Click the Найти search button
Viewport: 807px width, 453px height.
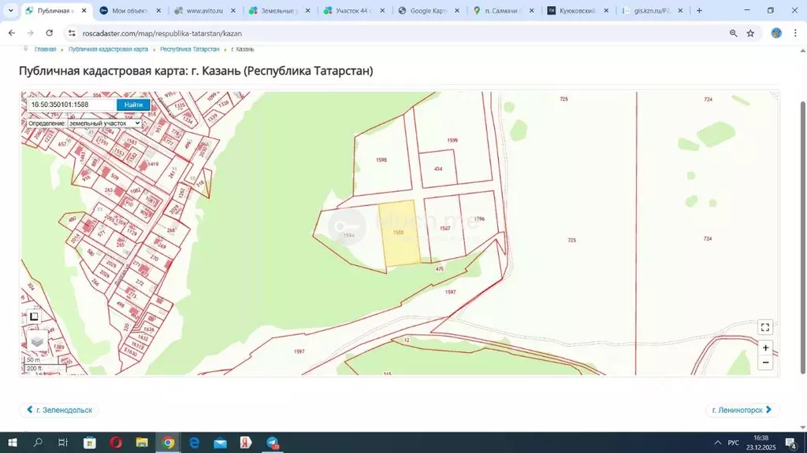(132, 104)
